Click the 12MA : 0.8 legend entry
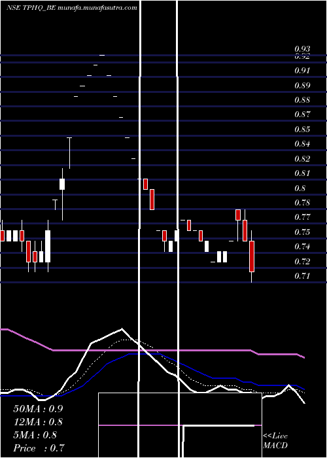The width and height of the screenshot is (327, 458). [38, 422]
